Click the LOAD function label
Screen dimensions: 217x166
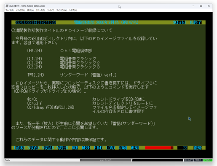[x=110, y=148]
